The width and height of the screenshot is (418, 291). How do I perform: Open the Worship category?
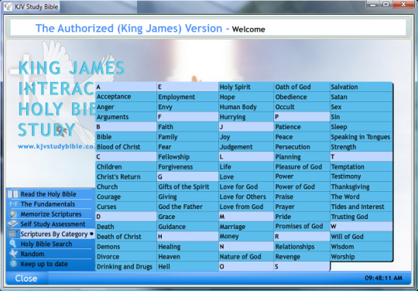click(361, 257)
